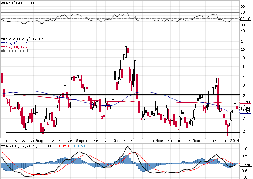Viewport: 253px width, 179px height.
Task: Click the candlestick icon beside $VIX (Daily)
Action: (2, 38)
